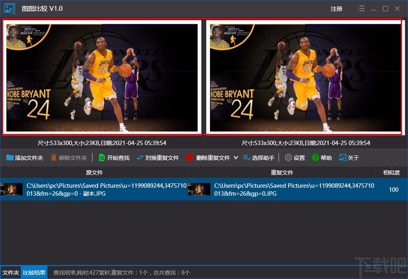Switch to the 文件夹 tab
Screen dimensions: 408x279
coord(11,273)
